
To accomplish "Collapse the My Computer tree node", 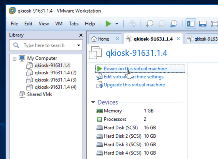I will click(x=14, y=58).
